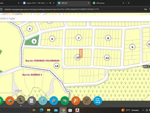Open weather widget showing 21°C Soleado

[x=130, y=110]
